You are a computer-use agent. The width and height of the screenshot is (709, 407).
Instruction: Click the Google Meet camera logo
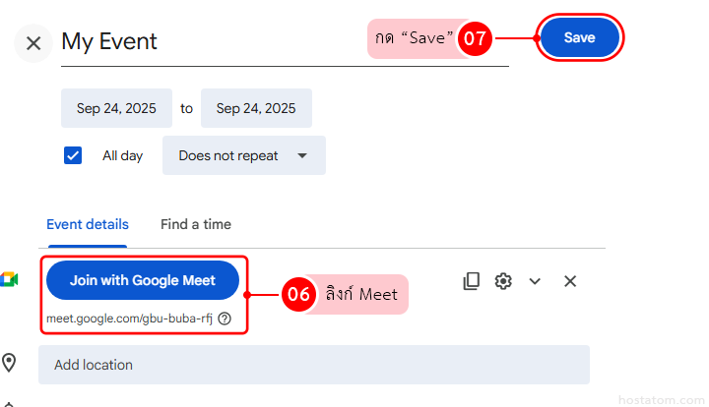9,278
